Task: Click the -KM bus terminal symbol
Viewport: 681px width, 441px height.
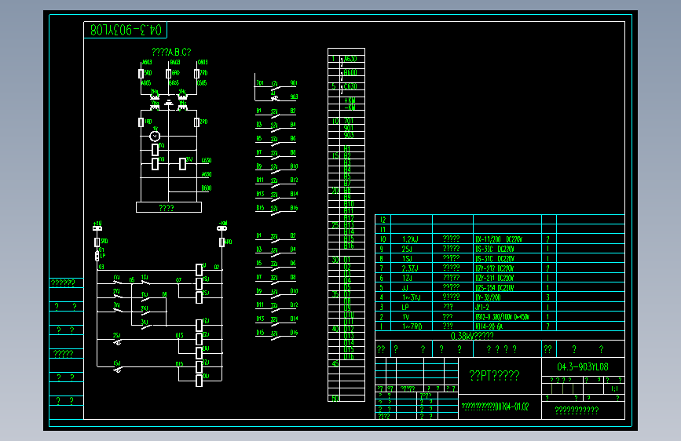Action: coord(222,228)
